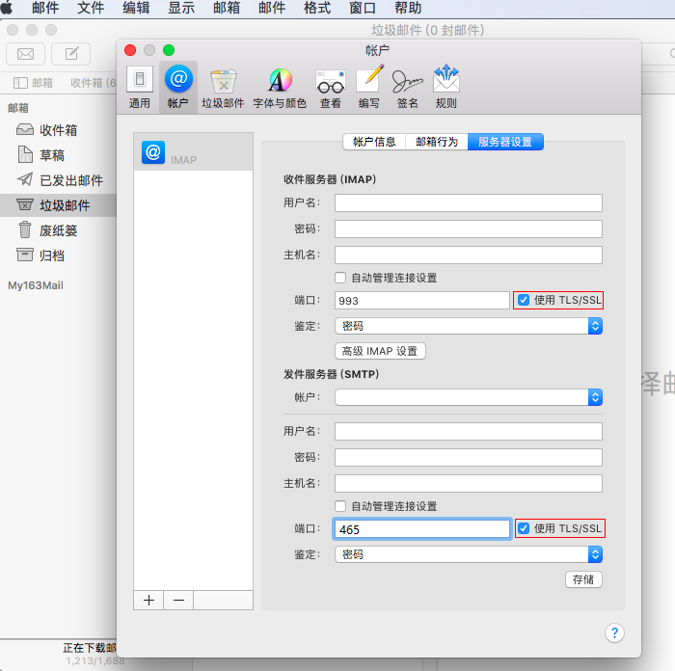
Task: Switch to 帐户信息 tab
Action: (x=374, y=142)
